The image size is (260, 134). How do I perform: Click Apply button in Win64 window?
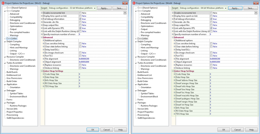pyautogui.click(x=235, y=8)
